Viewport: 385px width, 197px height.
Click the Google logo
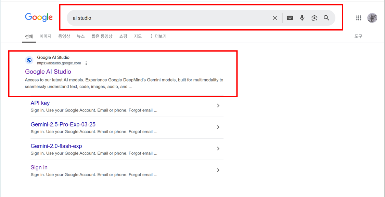click(39, 17)
